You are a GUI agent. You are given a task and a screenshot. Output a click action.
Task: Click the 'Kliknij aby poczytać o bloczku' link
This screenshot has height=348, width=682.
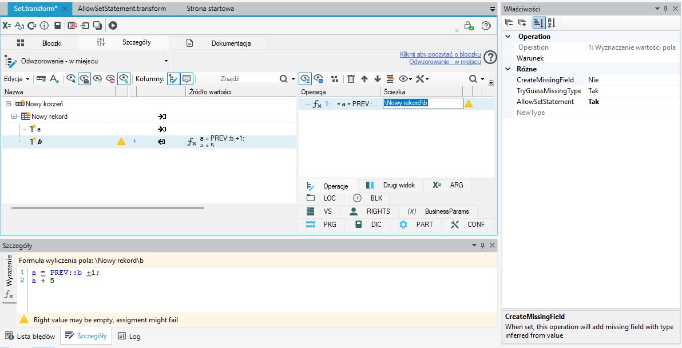tap(440, 54)
